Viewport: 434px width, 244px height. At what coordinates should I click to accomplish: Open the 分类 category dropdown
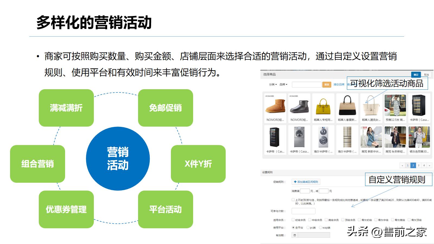(273, 84)
